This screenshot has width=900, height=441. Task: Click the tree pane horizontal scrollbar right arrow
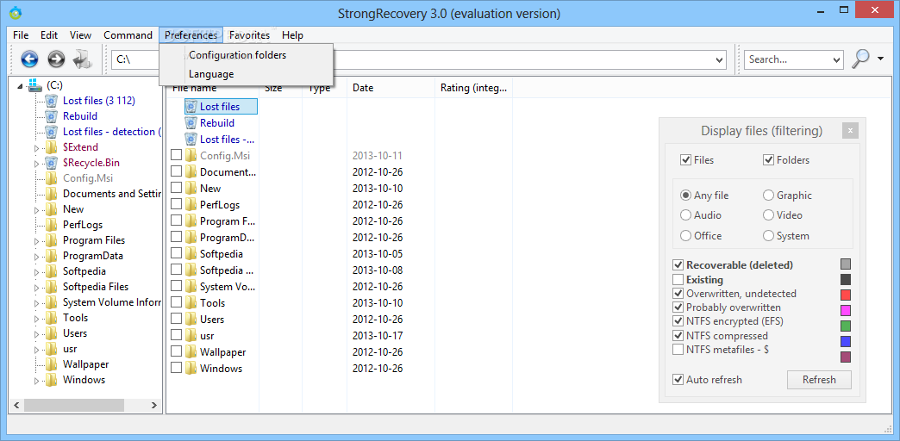coord(153,406)
